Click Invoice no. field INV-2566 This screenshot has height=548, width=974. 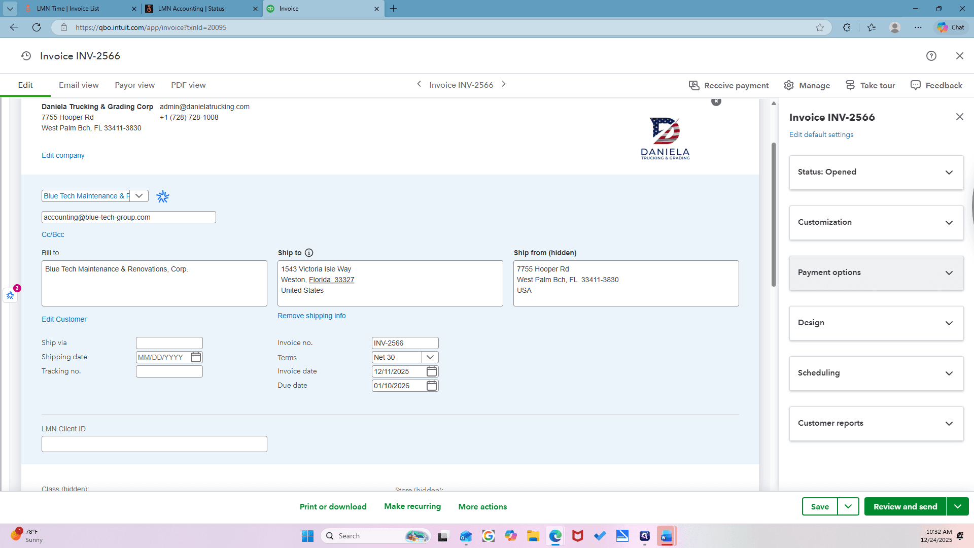click(x=405, y=343)
